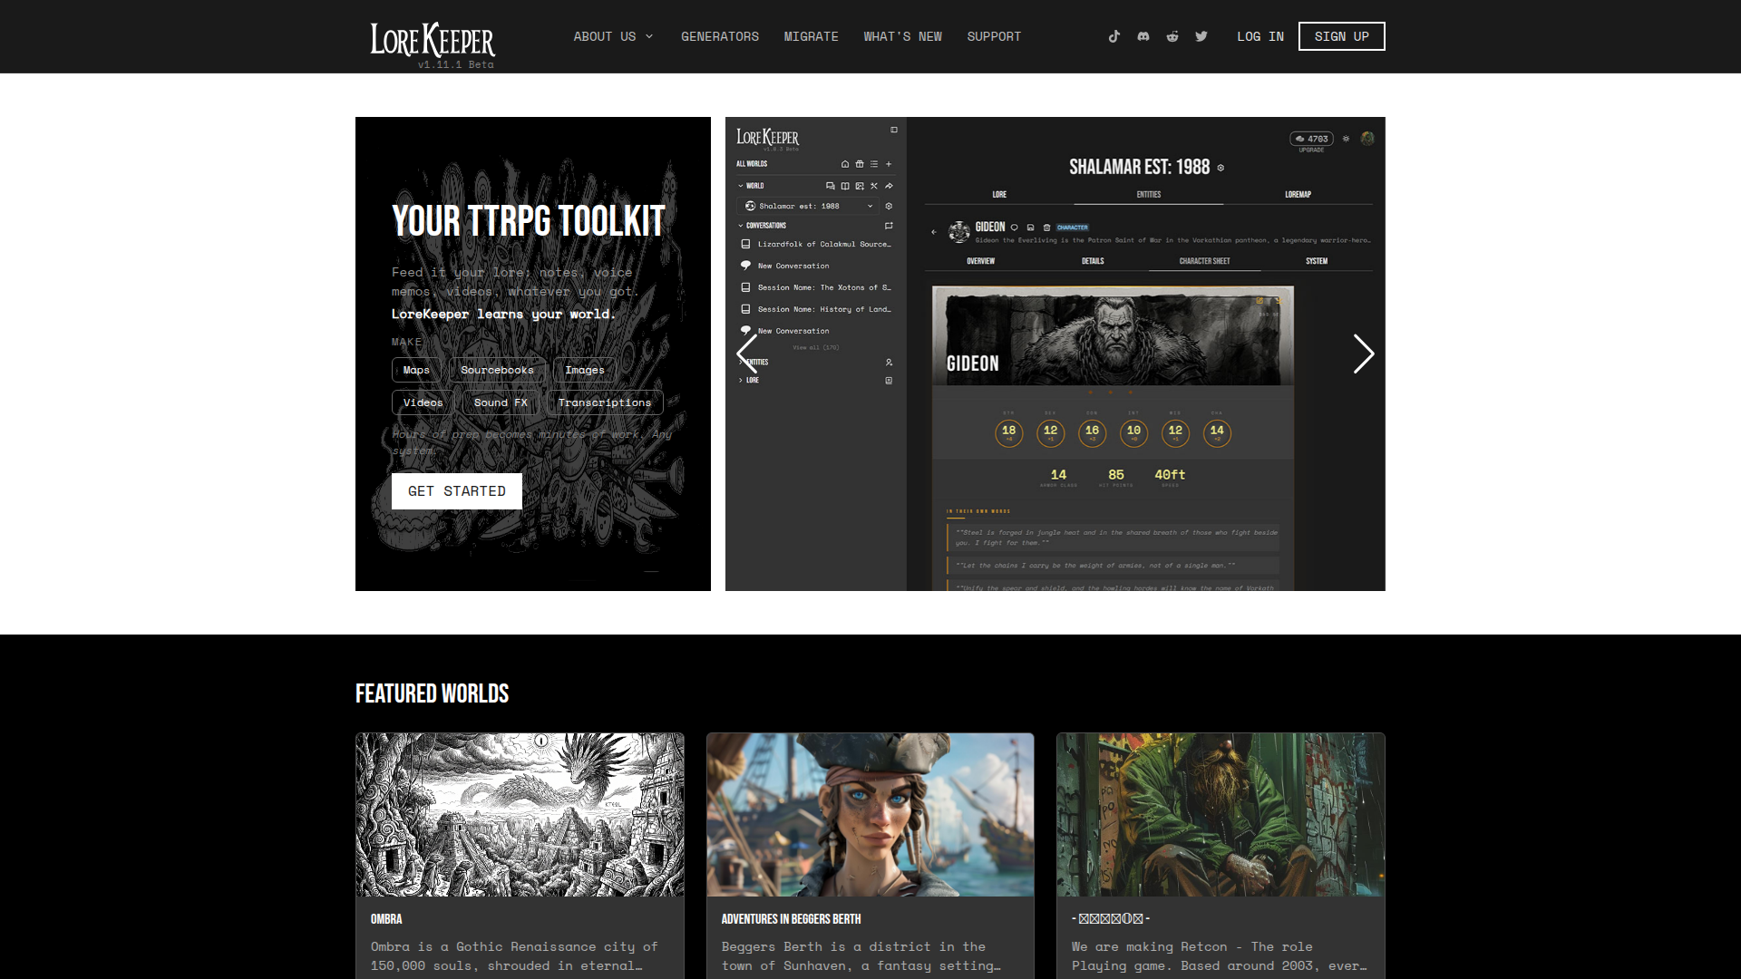The width and height of the screenshot is (1741, 979).
Task: Click the Get Started button
Action: pos(457,491)
